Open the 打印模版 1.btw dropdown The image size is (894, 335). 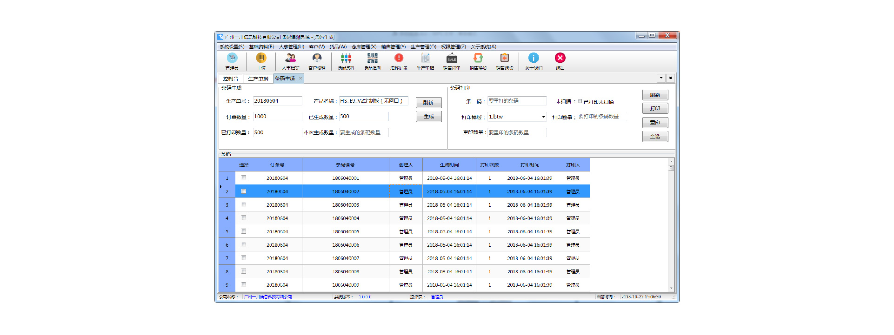coord(543,117)
